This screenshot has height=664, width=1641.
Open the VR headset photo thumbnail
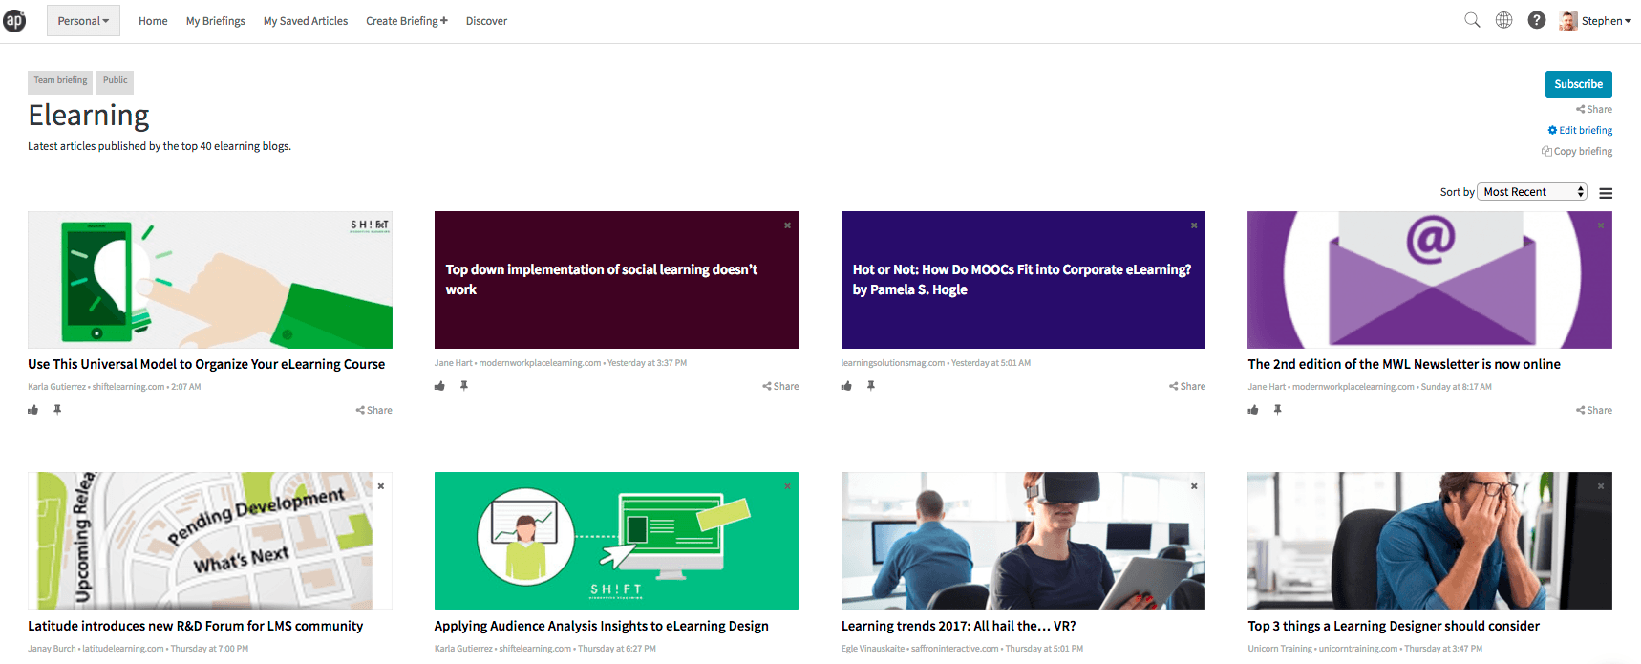coord(1023,541)
